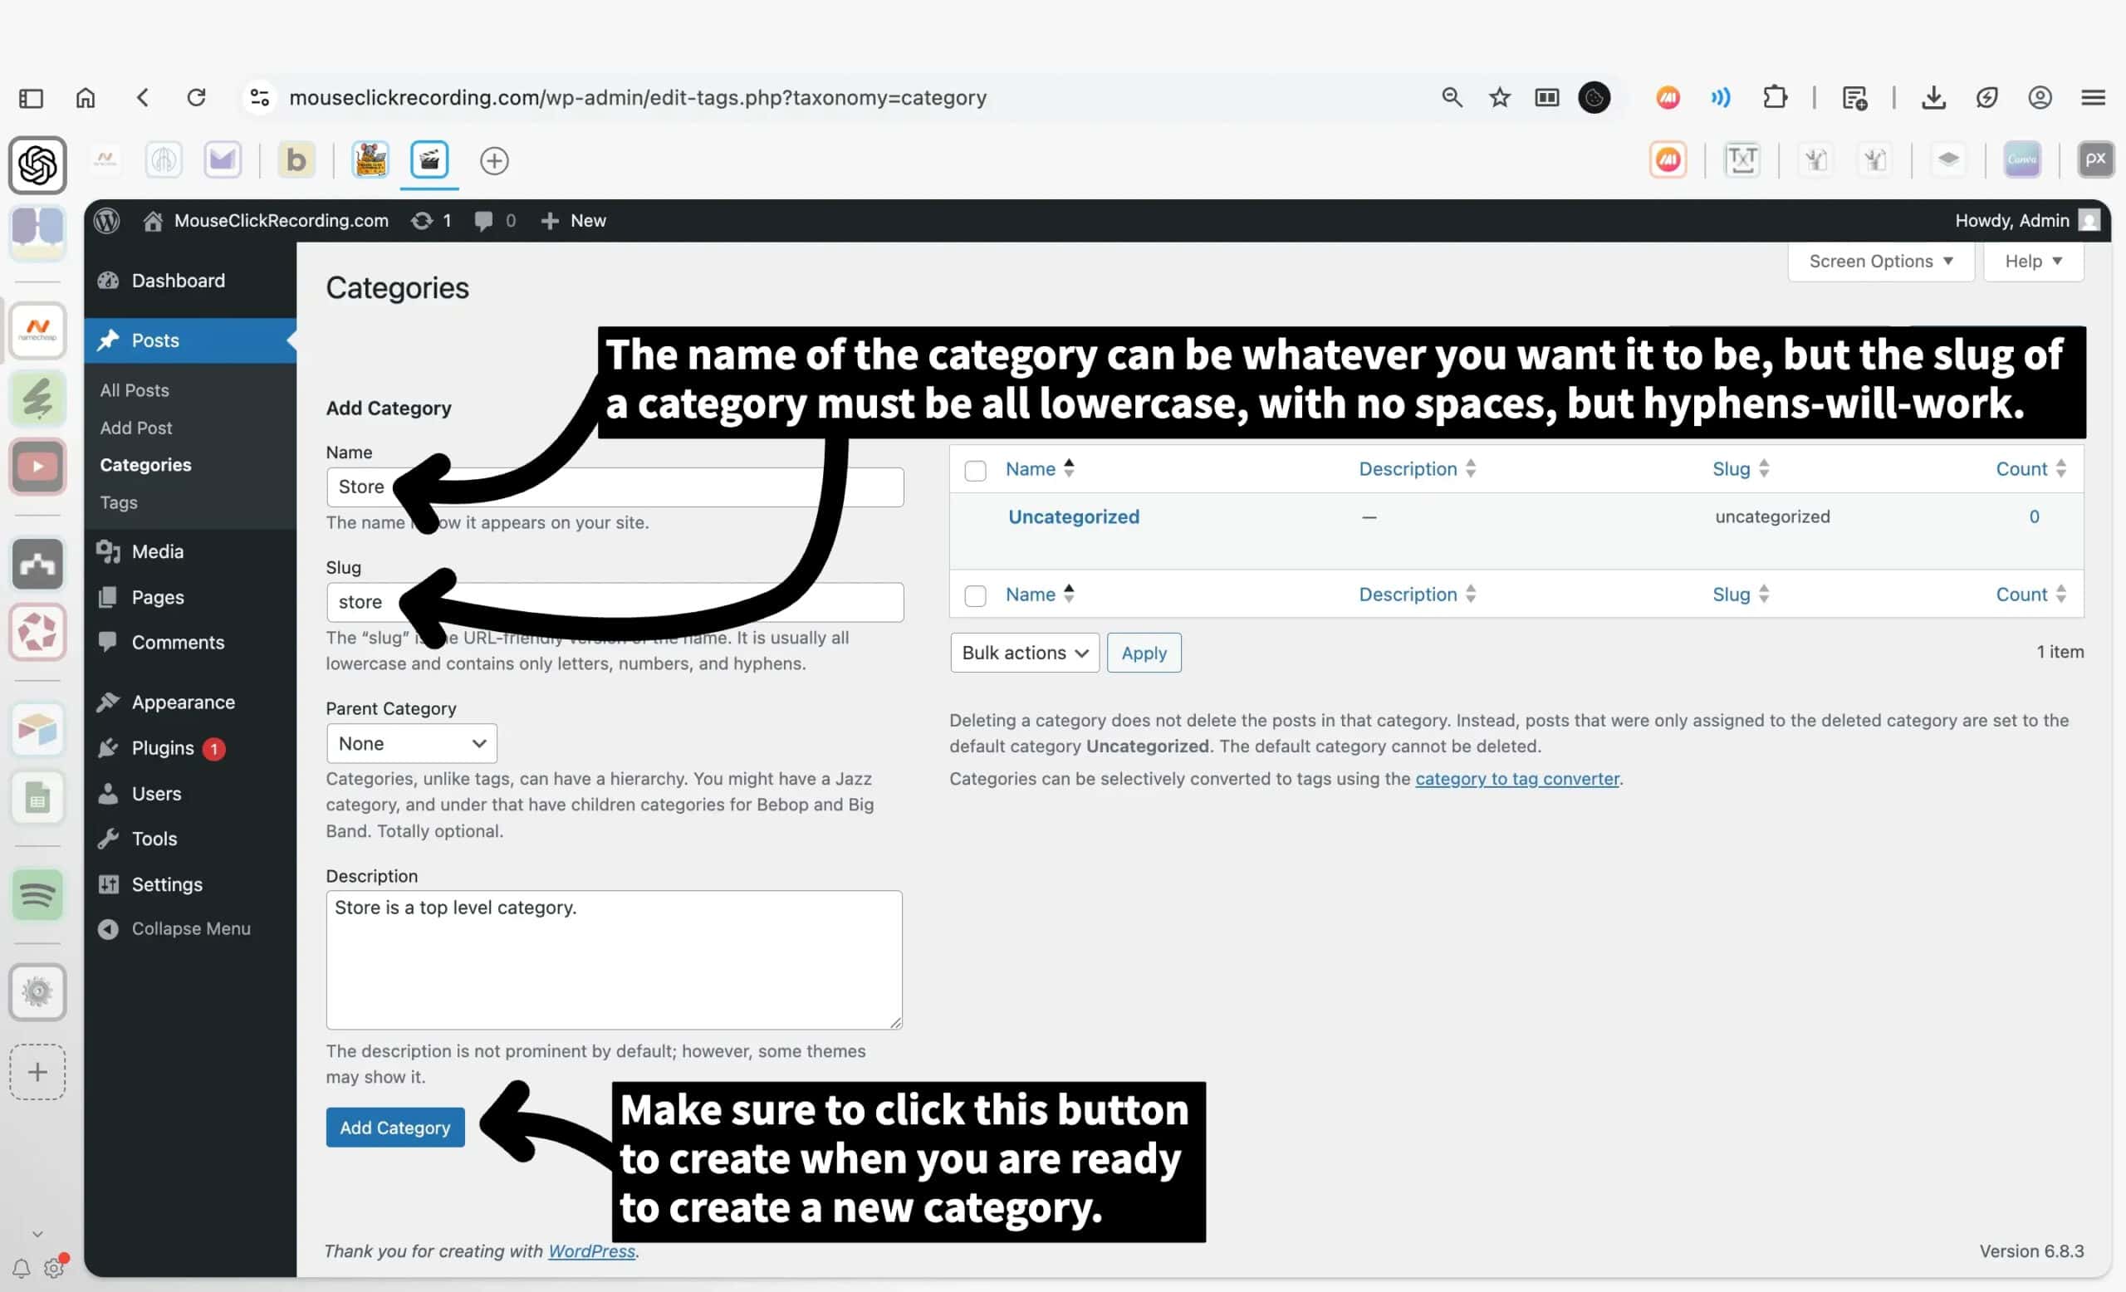Go to Tags under Posts menu
The image size is (2126, 1292).
[x=118, y=502]
